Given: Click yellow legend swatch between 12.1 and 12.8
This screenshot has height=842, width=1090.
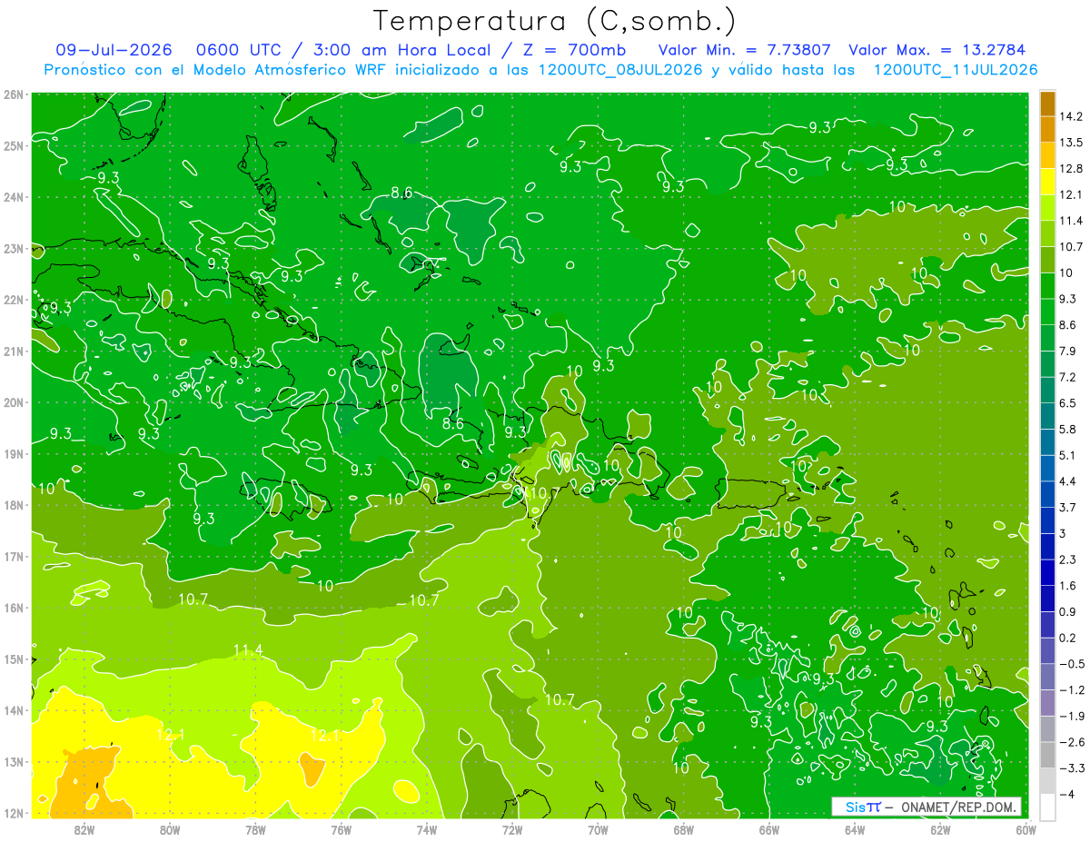Looking at the screenshot, I should (x=1047, y=181).
